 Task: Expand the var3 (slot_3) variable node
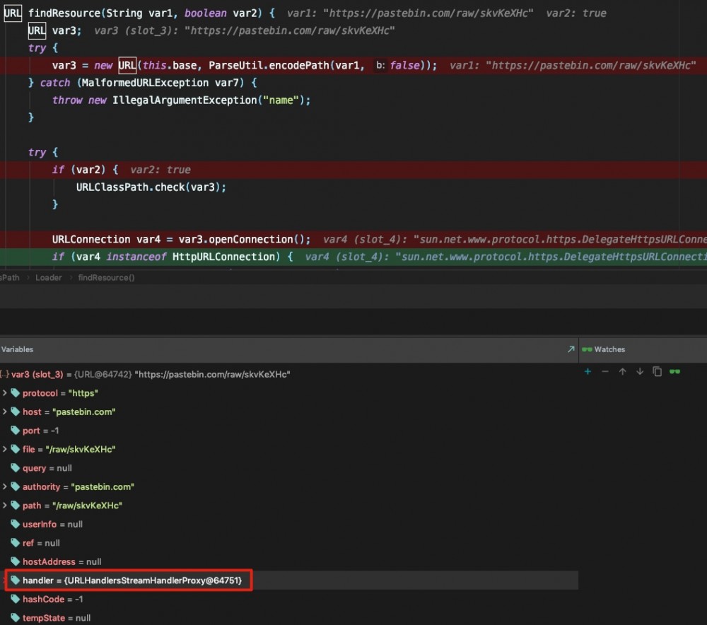coord(4,374)
